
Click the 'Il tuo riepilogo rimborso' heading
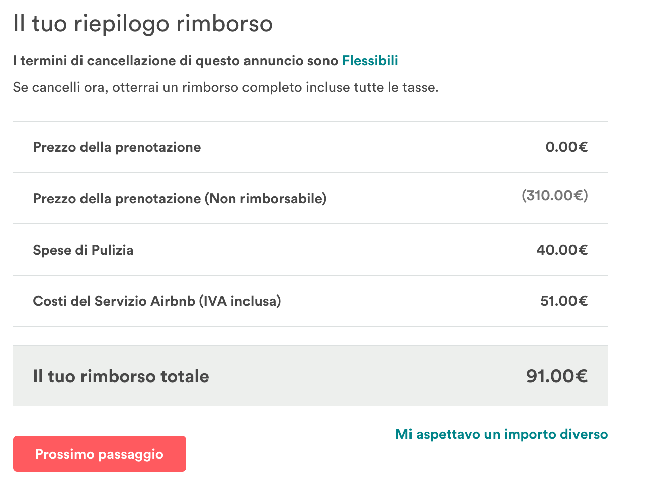point(143,24)
